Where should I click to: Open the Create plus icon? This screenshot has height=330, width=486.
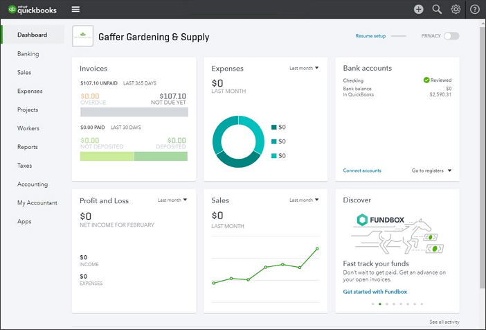coord(418,9)
